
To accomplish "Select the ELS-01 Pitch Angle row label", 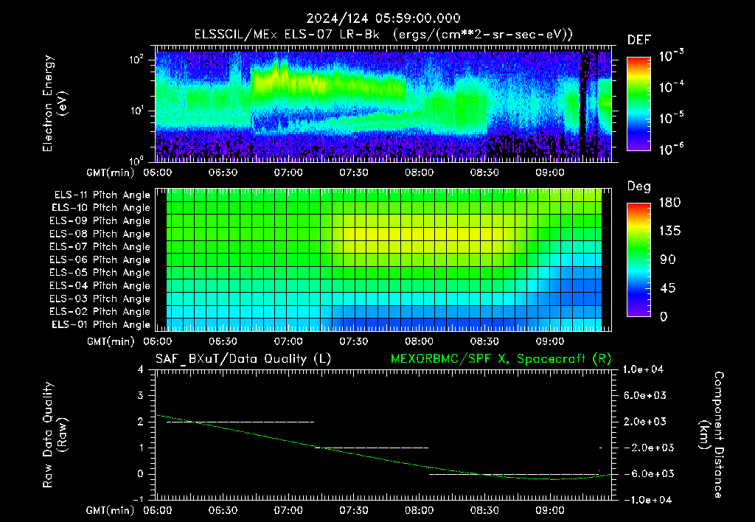I will click(x=101, y=324).
